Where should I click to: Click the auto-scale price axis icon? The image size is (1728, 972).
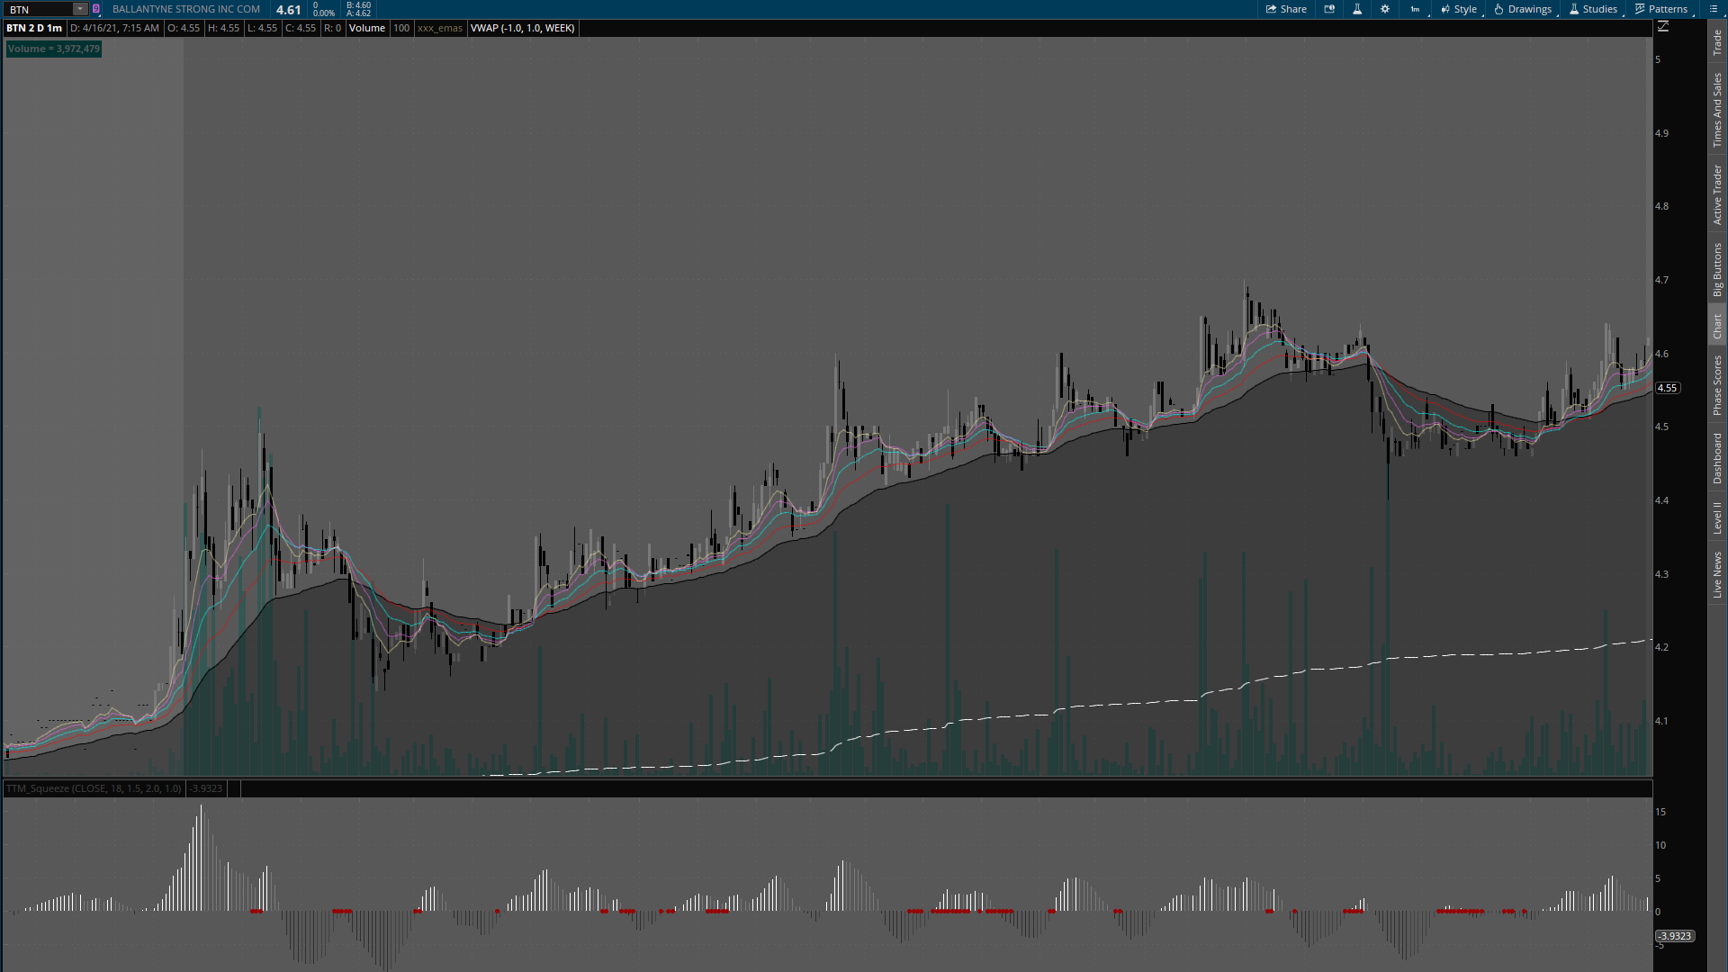coord(1662,27)
